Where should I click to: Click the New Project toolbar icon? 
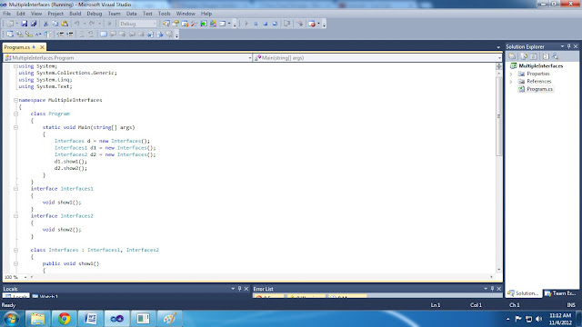[x=10, y=24]
